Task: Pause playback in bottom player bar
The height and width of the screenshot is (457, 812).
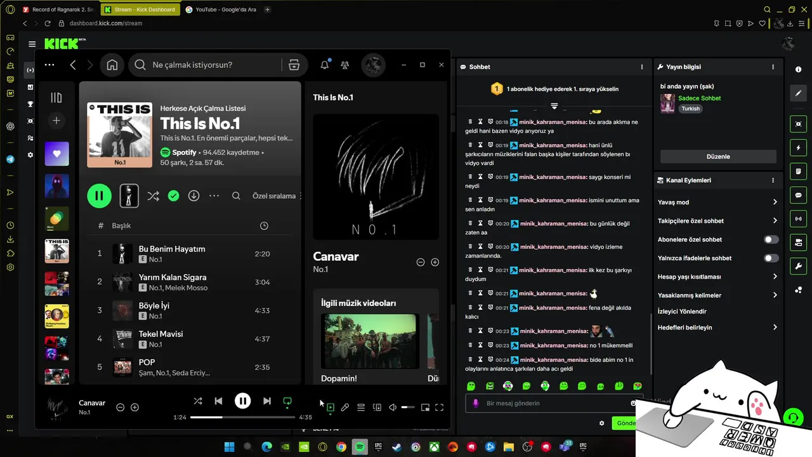Action: 242,401
